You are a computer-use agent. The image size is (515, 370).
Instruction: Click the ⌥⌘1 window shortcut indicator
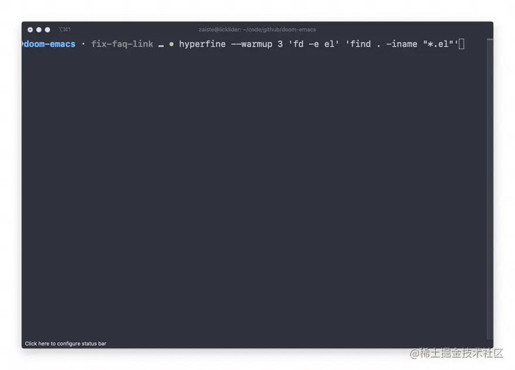click(x=64, y=30)
